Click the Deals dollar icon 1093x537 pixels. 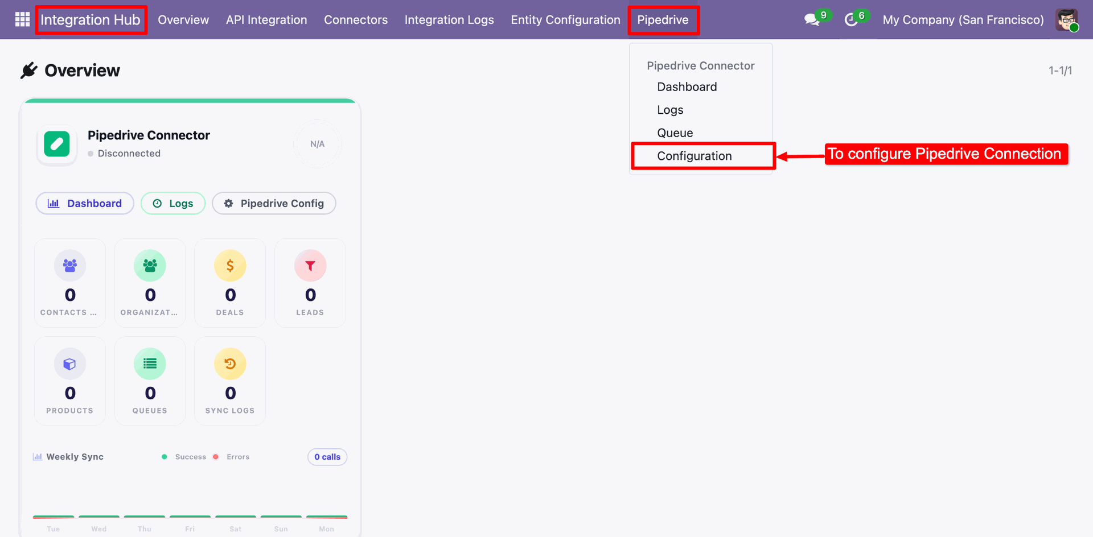[x=230, y=266]
